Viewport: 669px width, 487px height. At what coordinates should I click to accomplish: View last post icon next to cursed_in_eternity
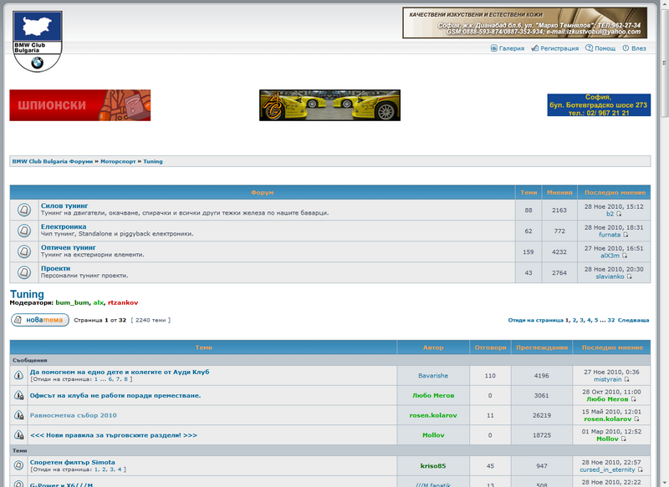640,469
